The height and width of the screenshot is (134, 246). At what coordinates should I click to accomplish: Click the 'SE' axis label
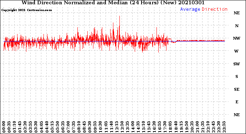[x=237, y=89]
